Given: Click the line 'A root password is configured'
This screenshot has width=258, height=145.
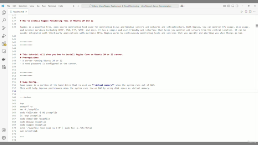Looking at the screenshot, I should coord(48,64).
